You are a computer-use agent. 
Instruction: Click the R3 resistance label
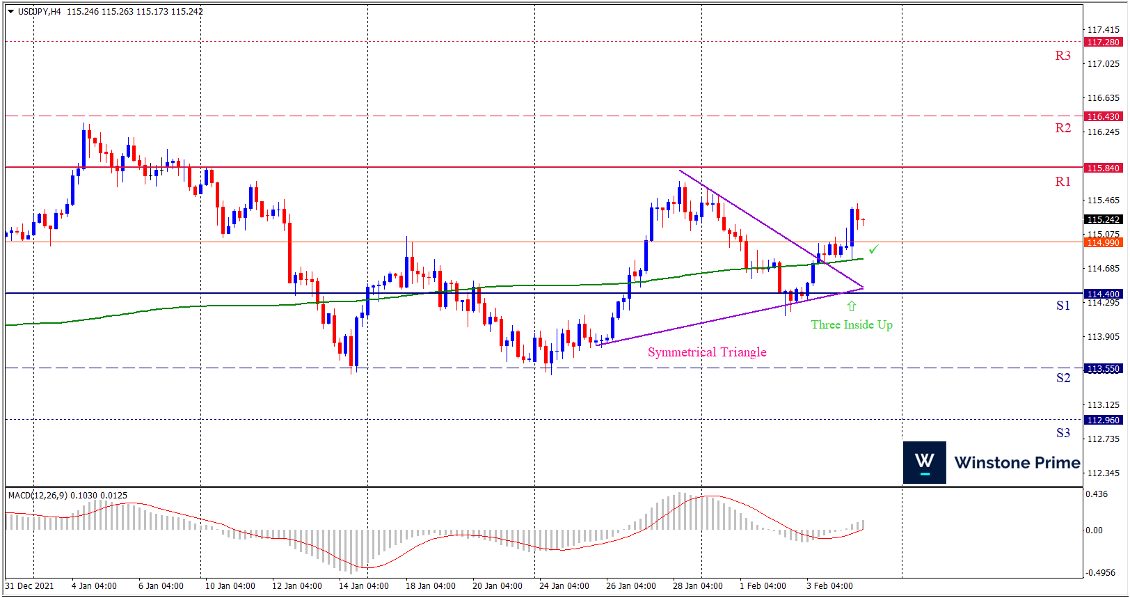click(1063, 56)
